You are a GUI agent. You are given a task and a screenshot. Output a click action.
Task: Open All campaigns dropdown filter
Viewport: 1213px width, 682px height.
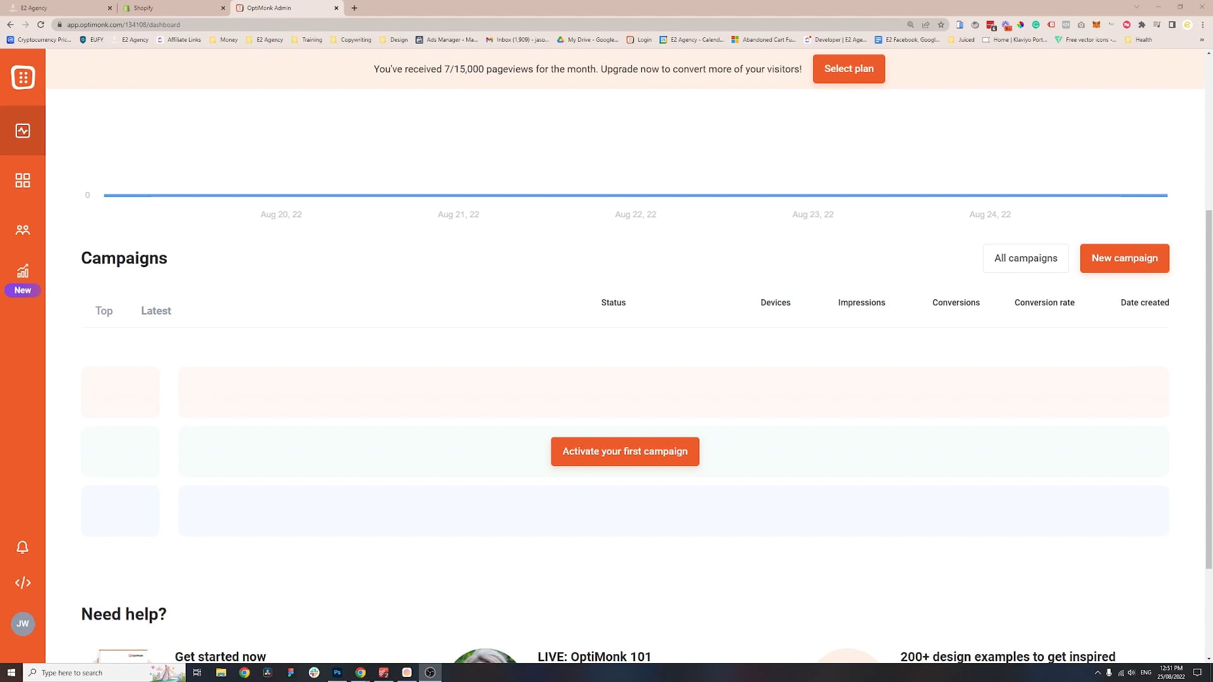(1027, 258)
